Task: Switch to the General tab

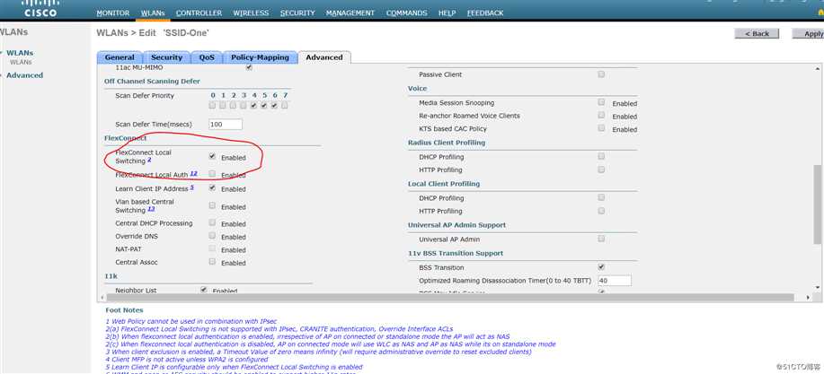Action: pos(120,57)
